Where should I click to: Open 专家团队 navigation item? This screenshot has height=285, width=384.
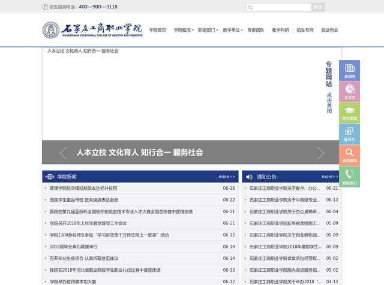coord(256,30)
